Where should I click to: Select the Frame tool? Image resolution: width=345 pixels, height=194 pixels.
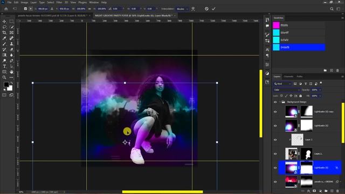[11, 32]
